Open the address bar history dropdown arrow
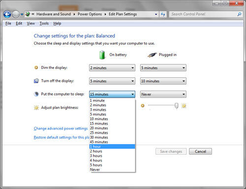 pos(156,14)
